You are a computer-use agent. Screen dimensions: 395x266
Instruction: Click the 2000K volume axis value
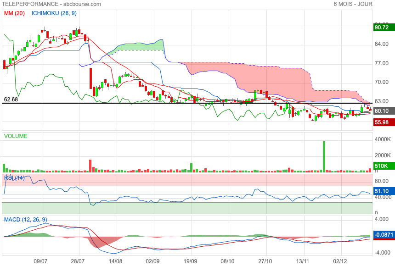tap(383, 155)
